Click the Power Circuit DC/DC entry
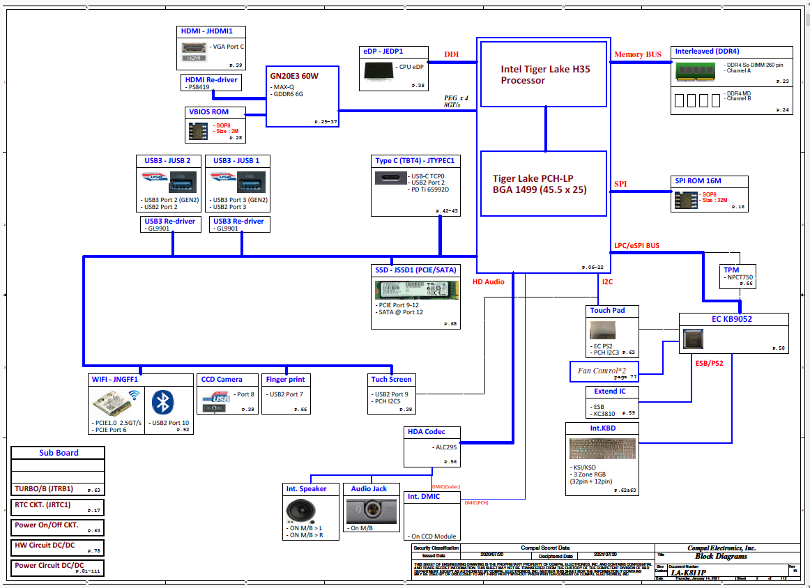 pos(57,567)
